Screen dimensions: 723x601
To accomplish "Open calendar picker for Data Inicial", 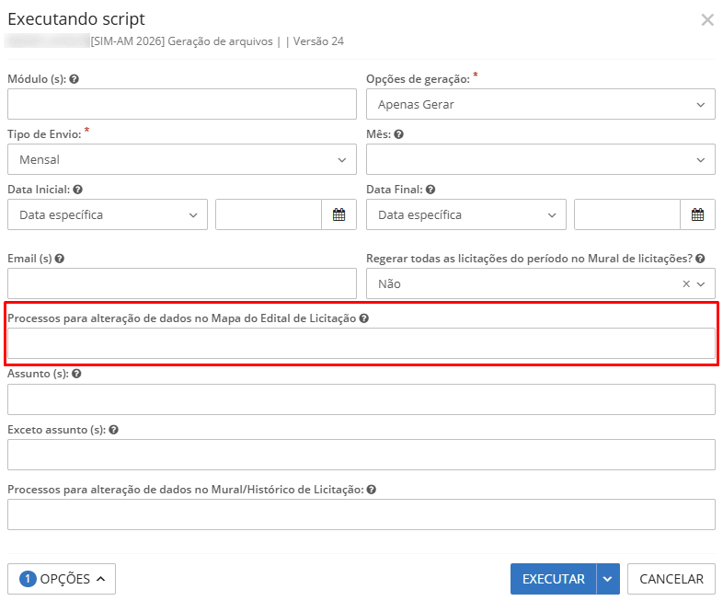I will tap(339, 214).
